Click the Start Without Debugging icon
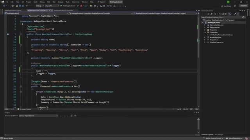250x140 pixels. pyautogui.click(x=78, y=6)
